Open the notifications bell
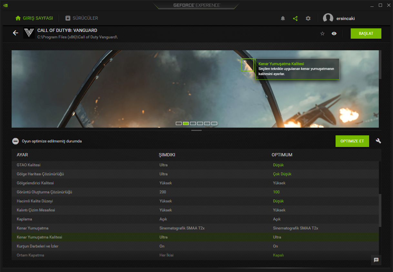Image resolution: width=393 pixels, height=272 pixels. point(283,18)
